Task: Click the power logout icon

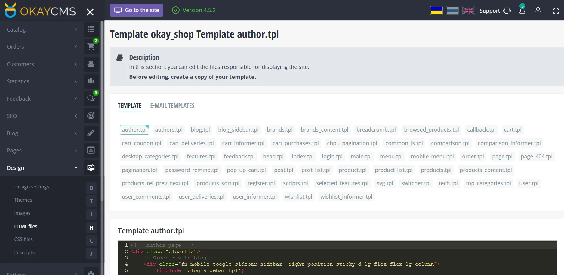Action: click(556, 11)
